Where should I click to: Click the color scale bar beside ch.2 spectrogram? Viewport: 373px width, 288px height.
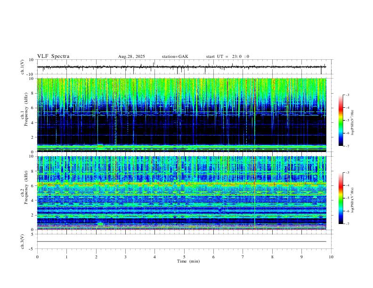(x=341, y=198)
